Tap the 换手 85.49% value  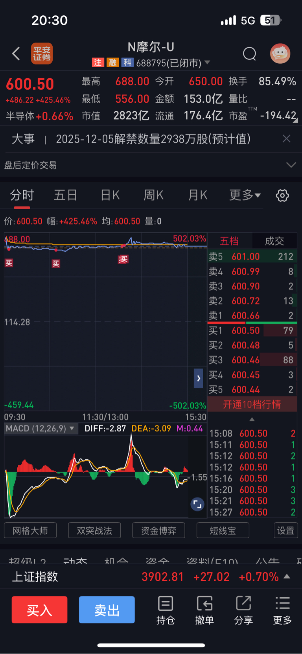point(277,81)
